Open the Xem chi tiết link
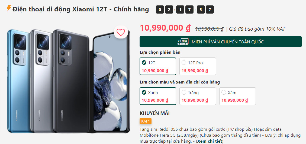The height and width of the screenshot is (144, 306). (210, 141)
